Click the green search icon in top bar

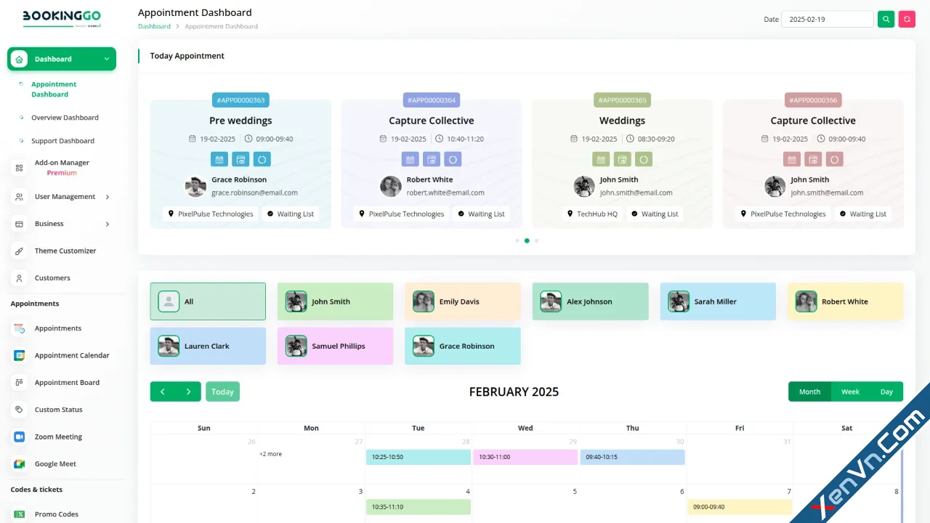[886, 19]
